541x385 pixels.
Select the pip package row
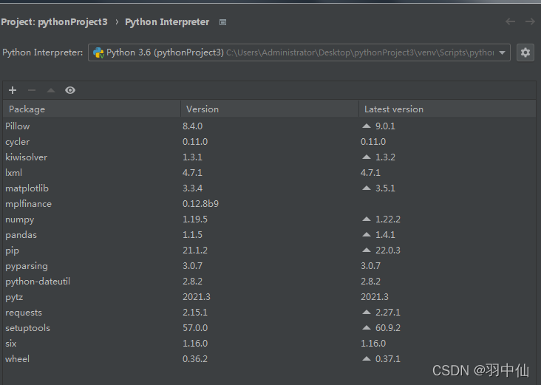[x=270, y=251]
